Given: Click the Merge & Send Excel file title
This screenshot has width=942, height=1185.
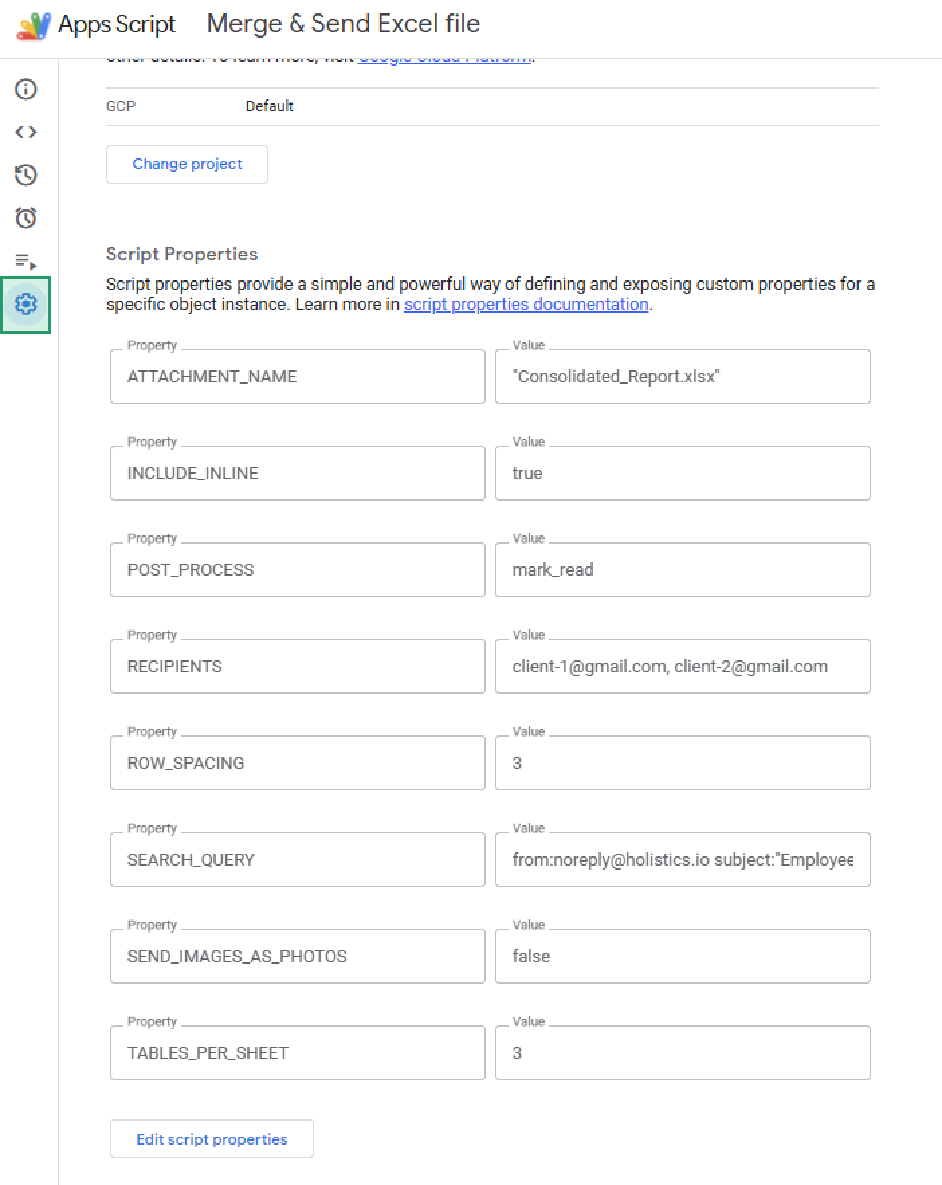Looking at the screenshot, I should [x=343, y=24].
